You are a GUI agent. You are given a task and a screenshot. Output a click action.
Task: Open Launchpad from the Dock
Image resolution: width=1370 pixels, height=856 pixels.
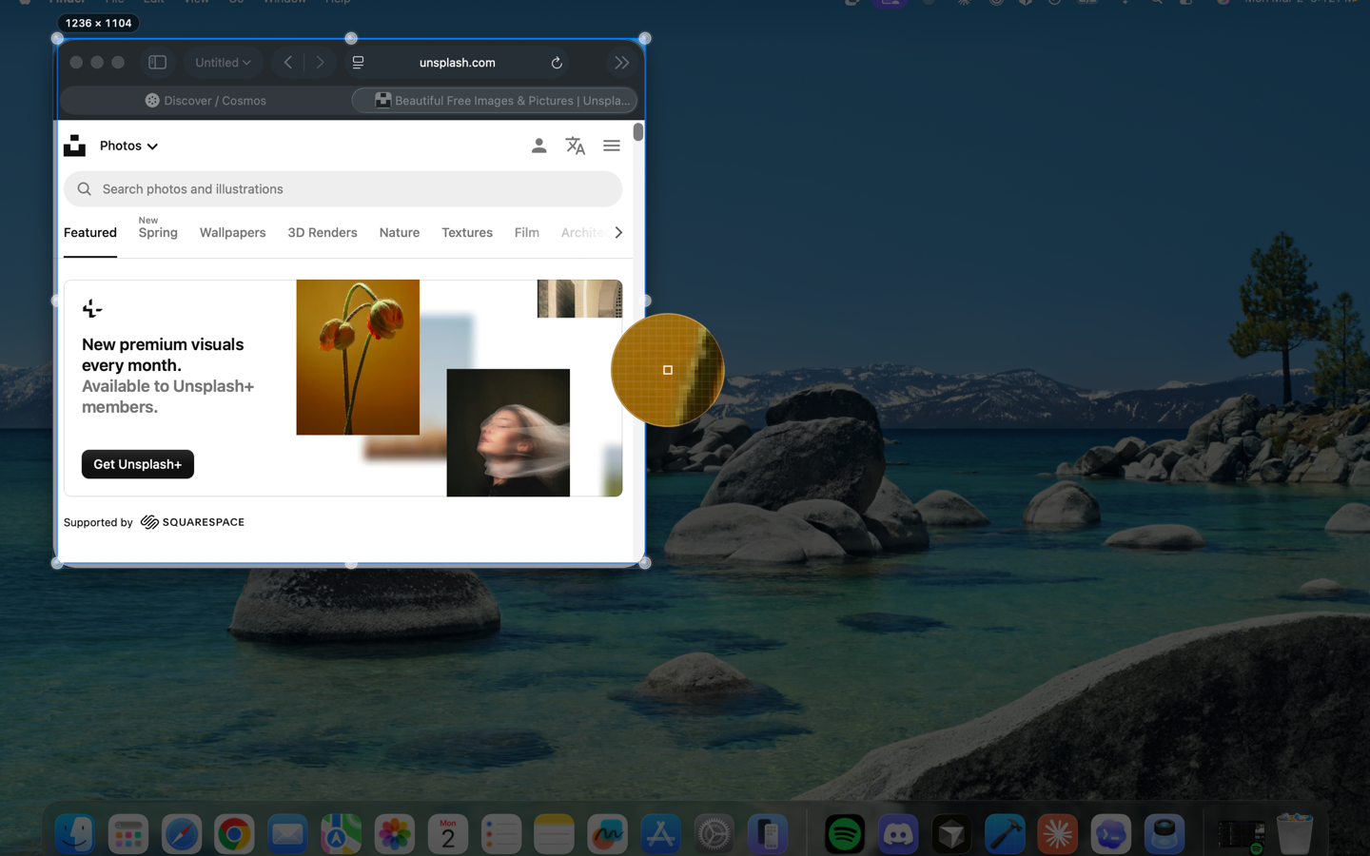coord(128,834)
